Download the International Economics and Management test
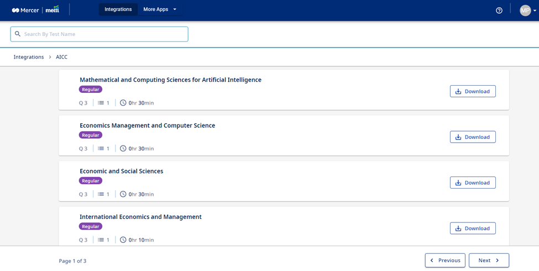 [x=473, y=228]
